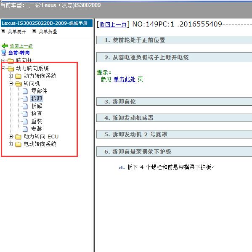Open the 检查 tree item
Viewport: 252px width, 252px height.
(37, 114)
